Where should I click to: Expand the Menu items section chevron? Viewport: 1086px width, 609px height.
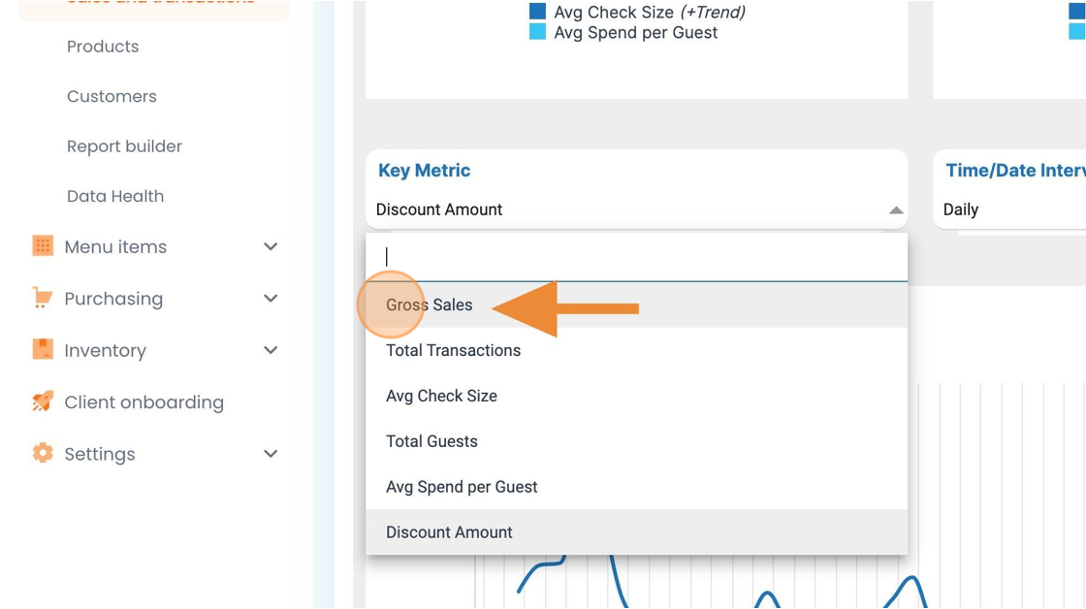tap(271, 246)
